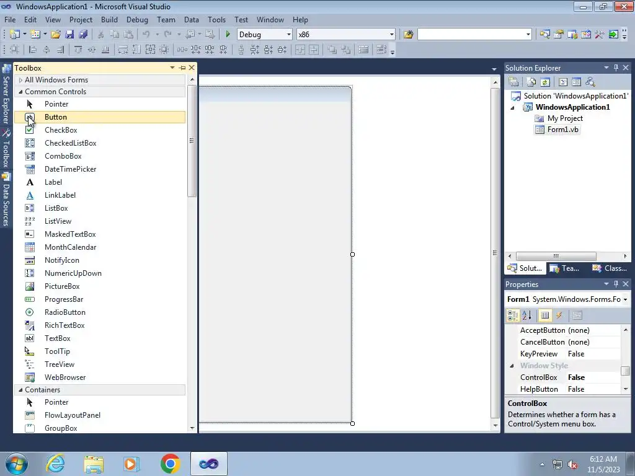This screenshot has height=476, width=635.
Task: Open the Properties Window toolbar icon
Action: [559, 35]
